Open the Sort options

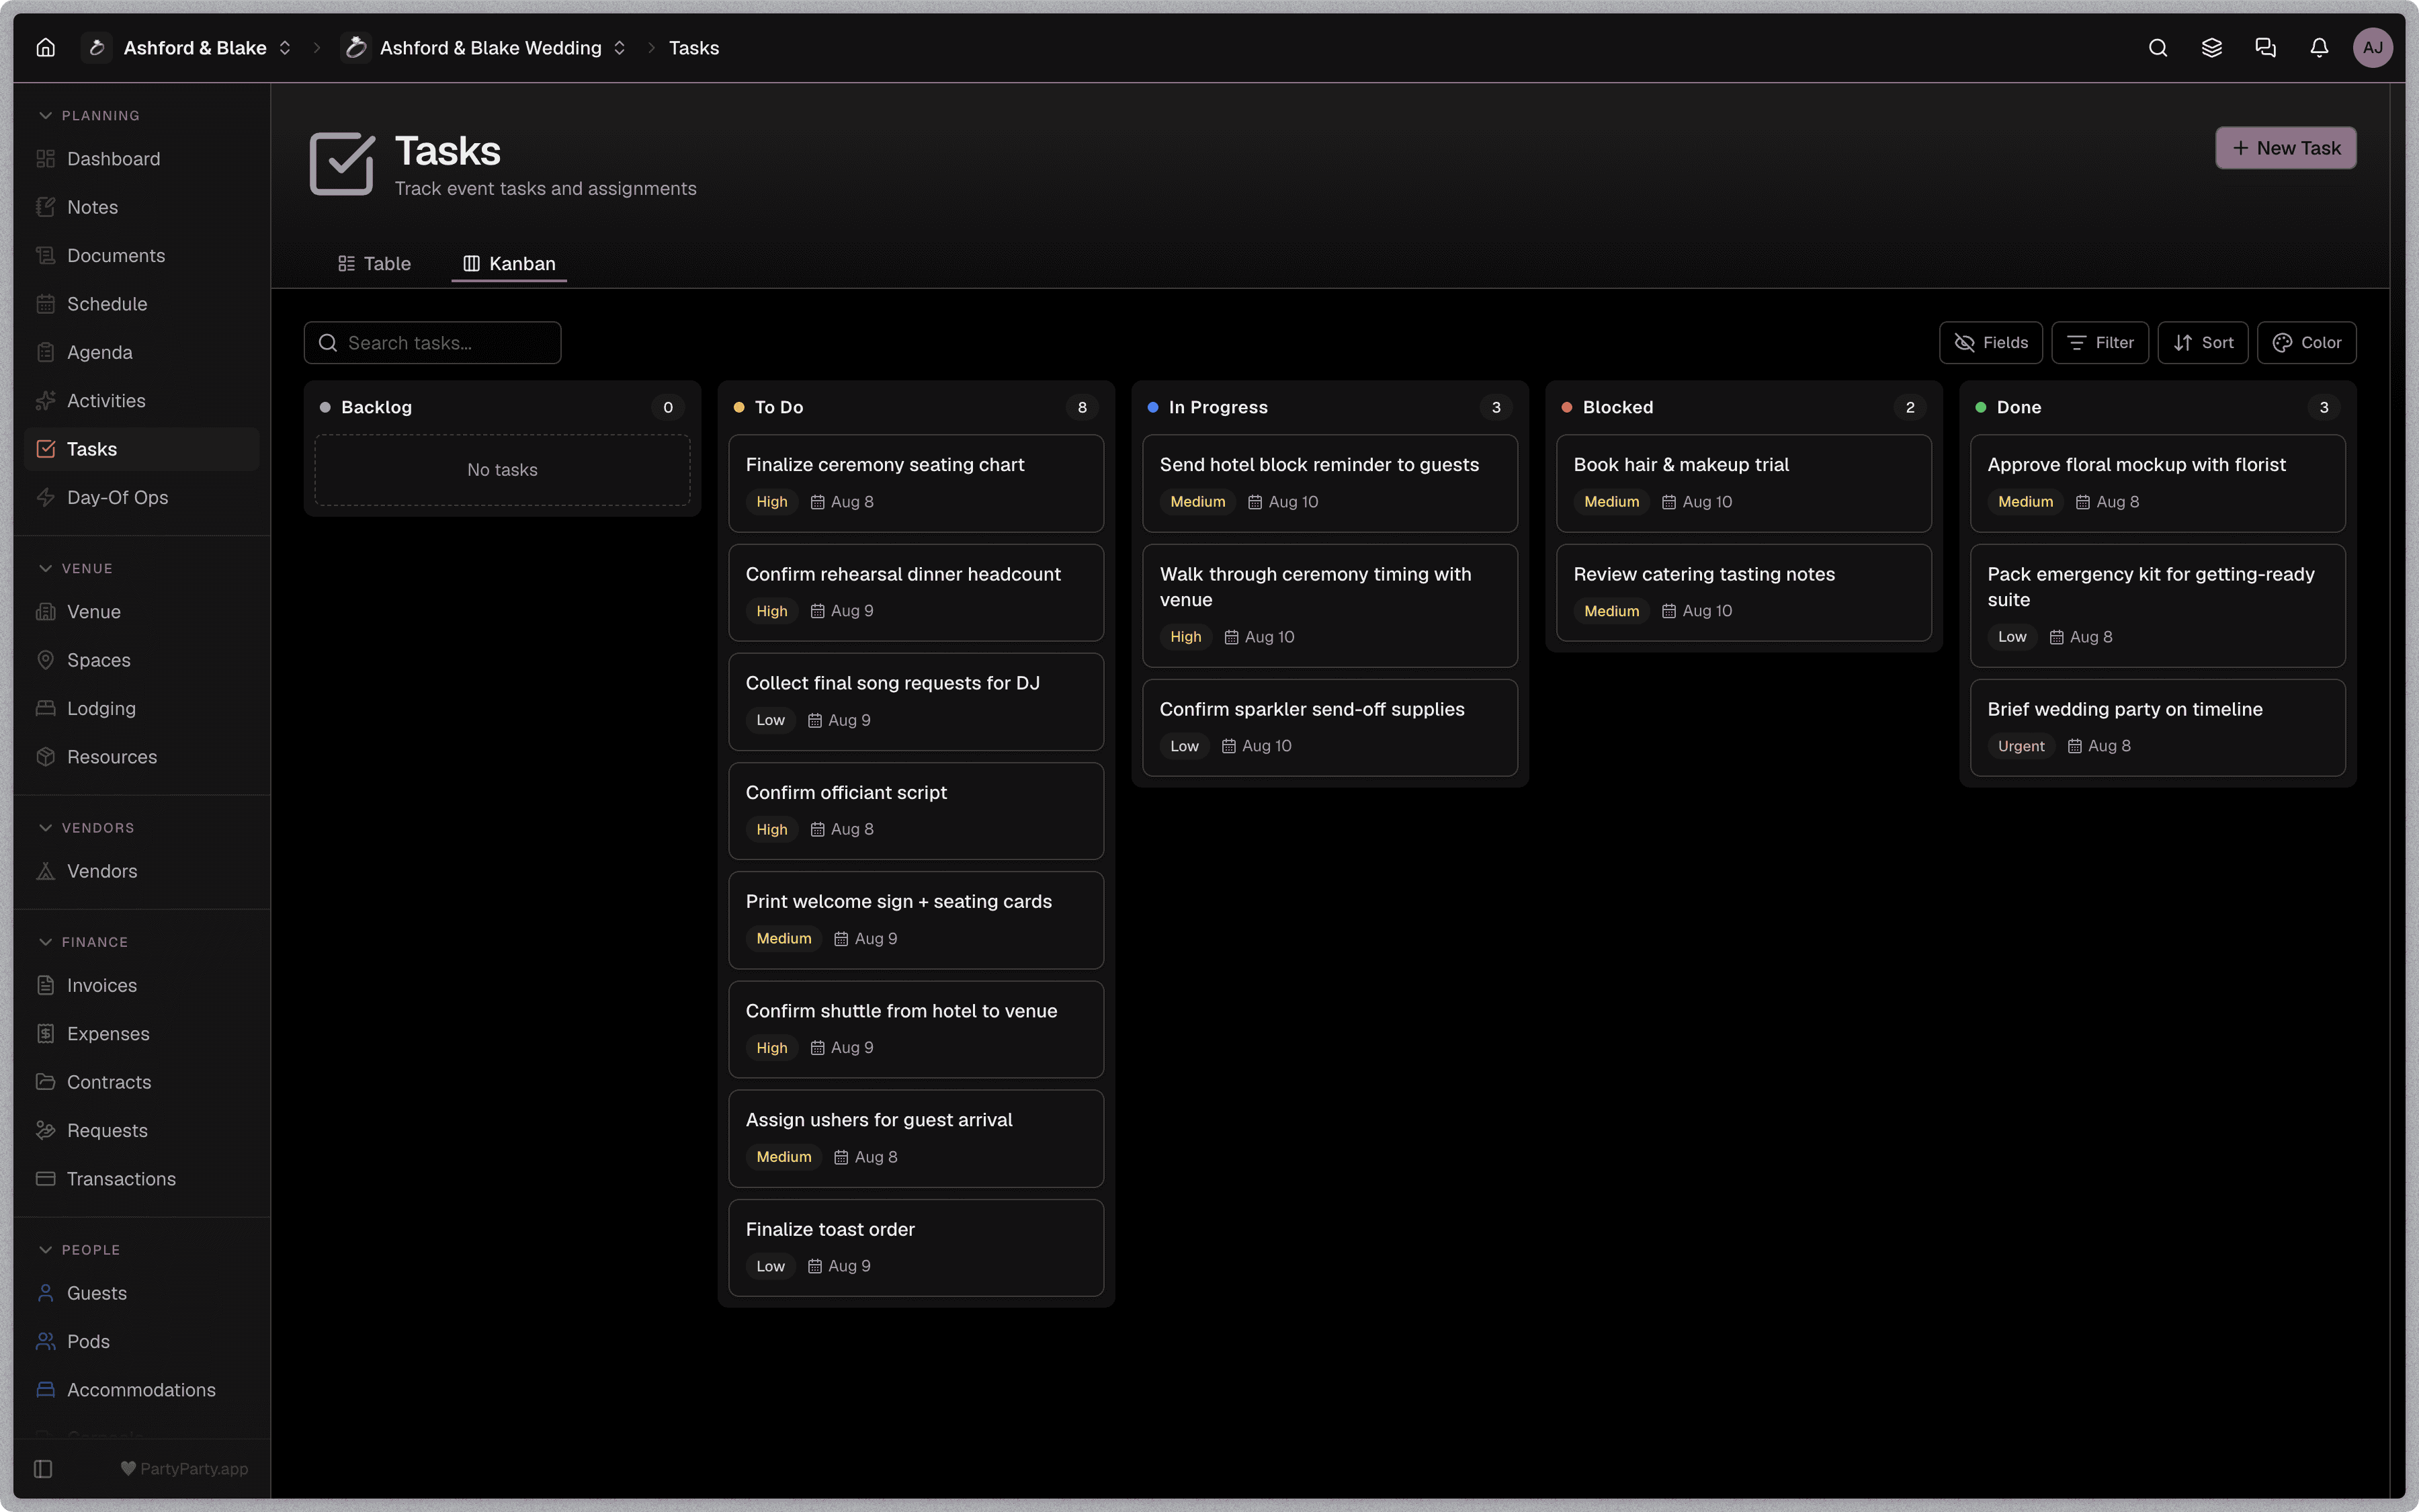(2202, 343)
